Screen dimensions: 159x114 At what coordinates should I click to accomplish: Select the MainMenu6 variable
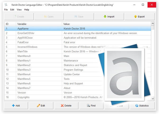pos(24,83)
